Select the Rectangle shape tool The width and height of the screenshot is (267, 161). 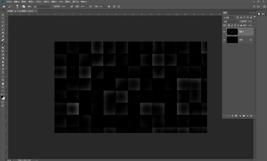[3, 80]
